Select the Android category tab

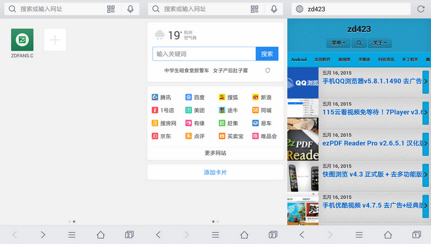coord(298,59)
